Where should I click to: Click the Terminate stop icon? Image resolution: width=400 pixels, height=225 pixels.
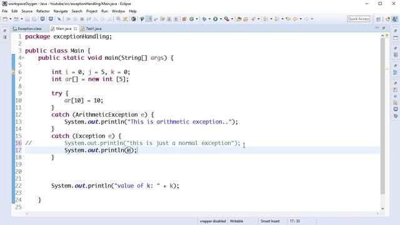[x=82, y=19]
